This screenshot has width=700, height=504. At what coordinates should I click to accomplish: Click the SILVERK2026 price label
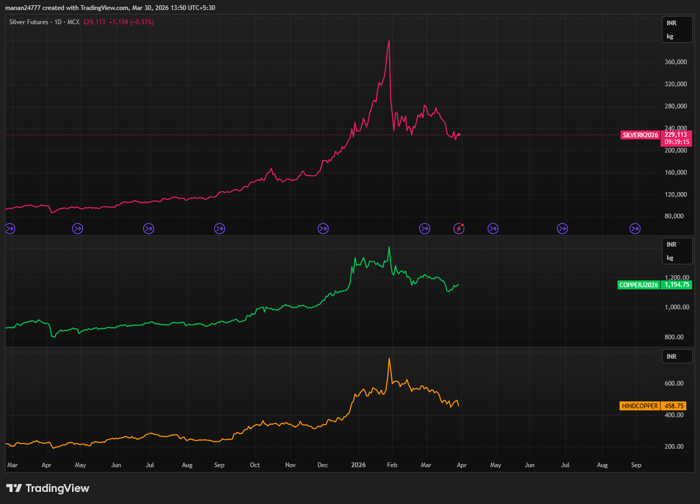(640, 135)
